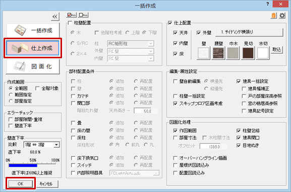291x192 pixels.
Task: Click the orange door icon at top right
Action: point(273,16)
